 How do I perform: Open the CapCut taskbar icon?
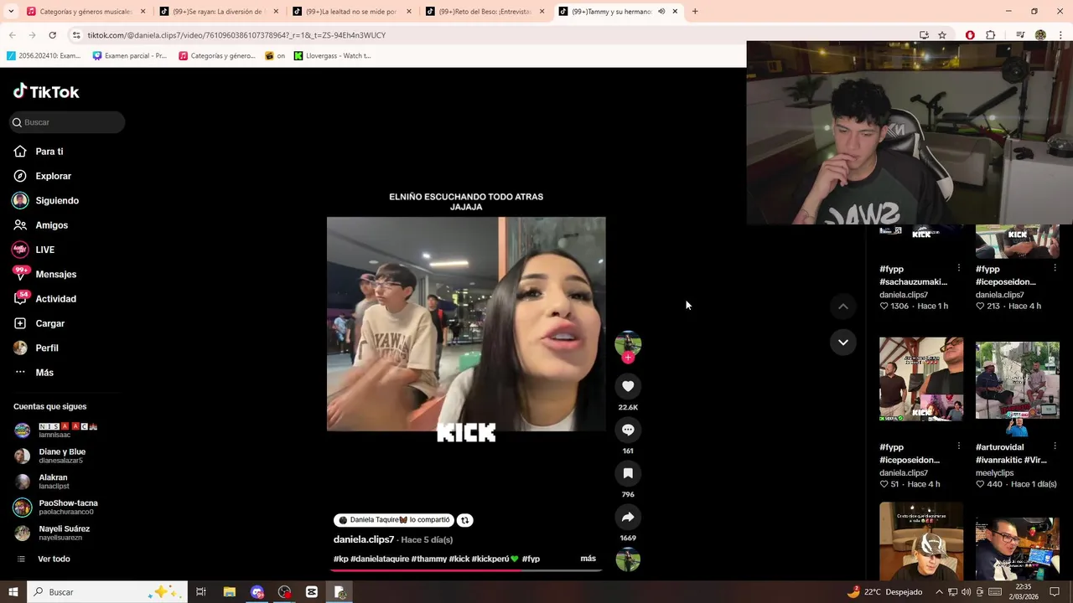pos(312,592)
